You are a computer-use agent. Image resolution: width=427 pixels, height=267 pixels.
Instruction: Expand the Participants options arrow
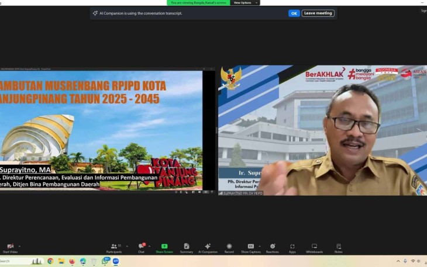pyautogui.click(x=127, y=247)
